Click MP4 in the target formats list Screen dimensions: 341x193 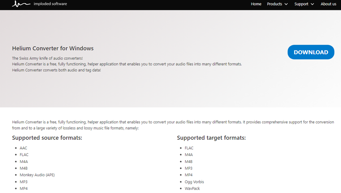pyautogui.click(x=189, y=175)
